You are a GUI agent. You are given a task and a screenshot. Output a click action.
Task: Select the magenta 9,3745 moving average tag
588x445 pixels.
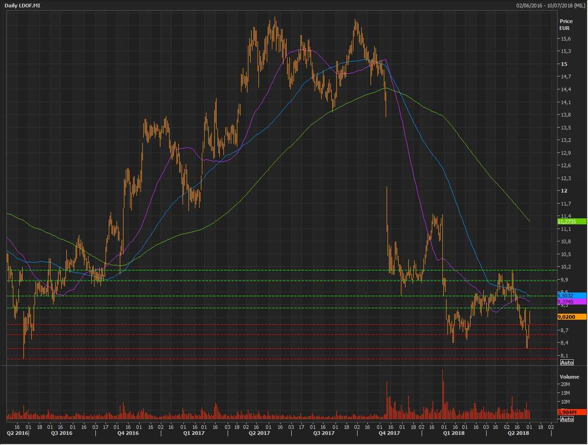coord(571,302)
